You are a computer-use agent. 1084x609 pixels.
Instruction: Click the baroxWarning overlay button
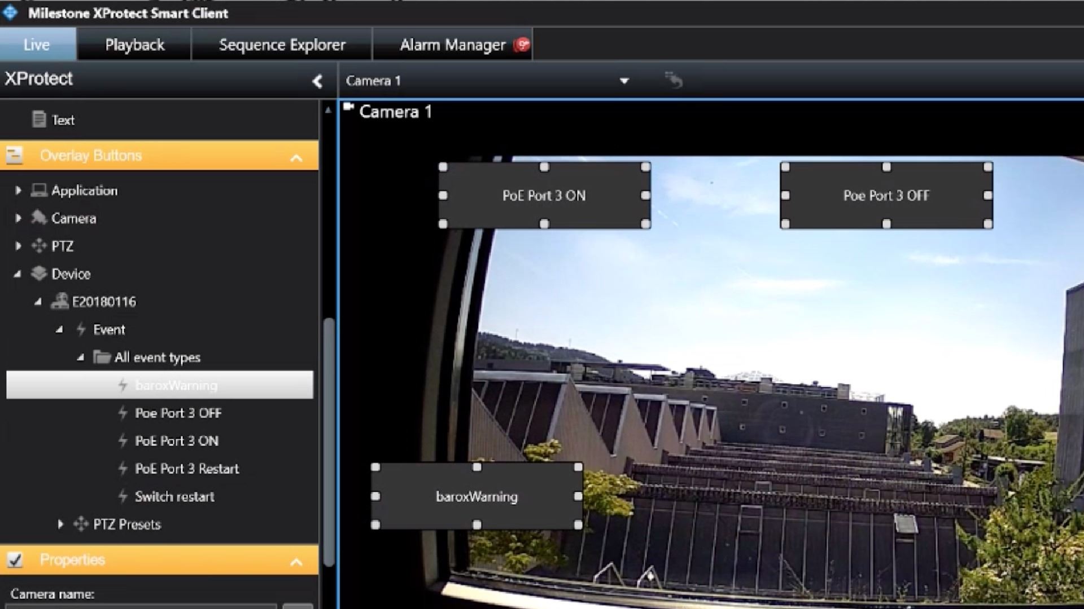[x=477, y=496]
